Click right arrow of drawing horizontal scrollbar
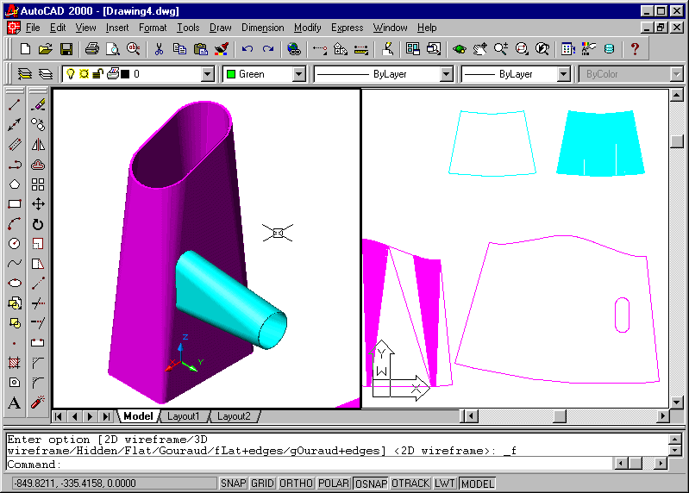689x493 pixels. point(662,415)
